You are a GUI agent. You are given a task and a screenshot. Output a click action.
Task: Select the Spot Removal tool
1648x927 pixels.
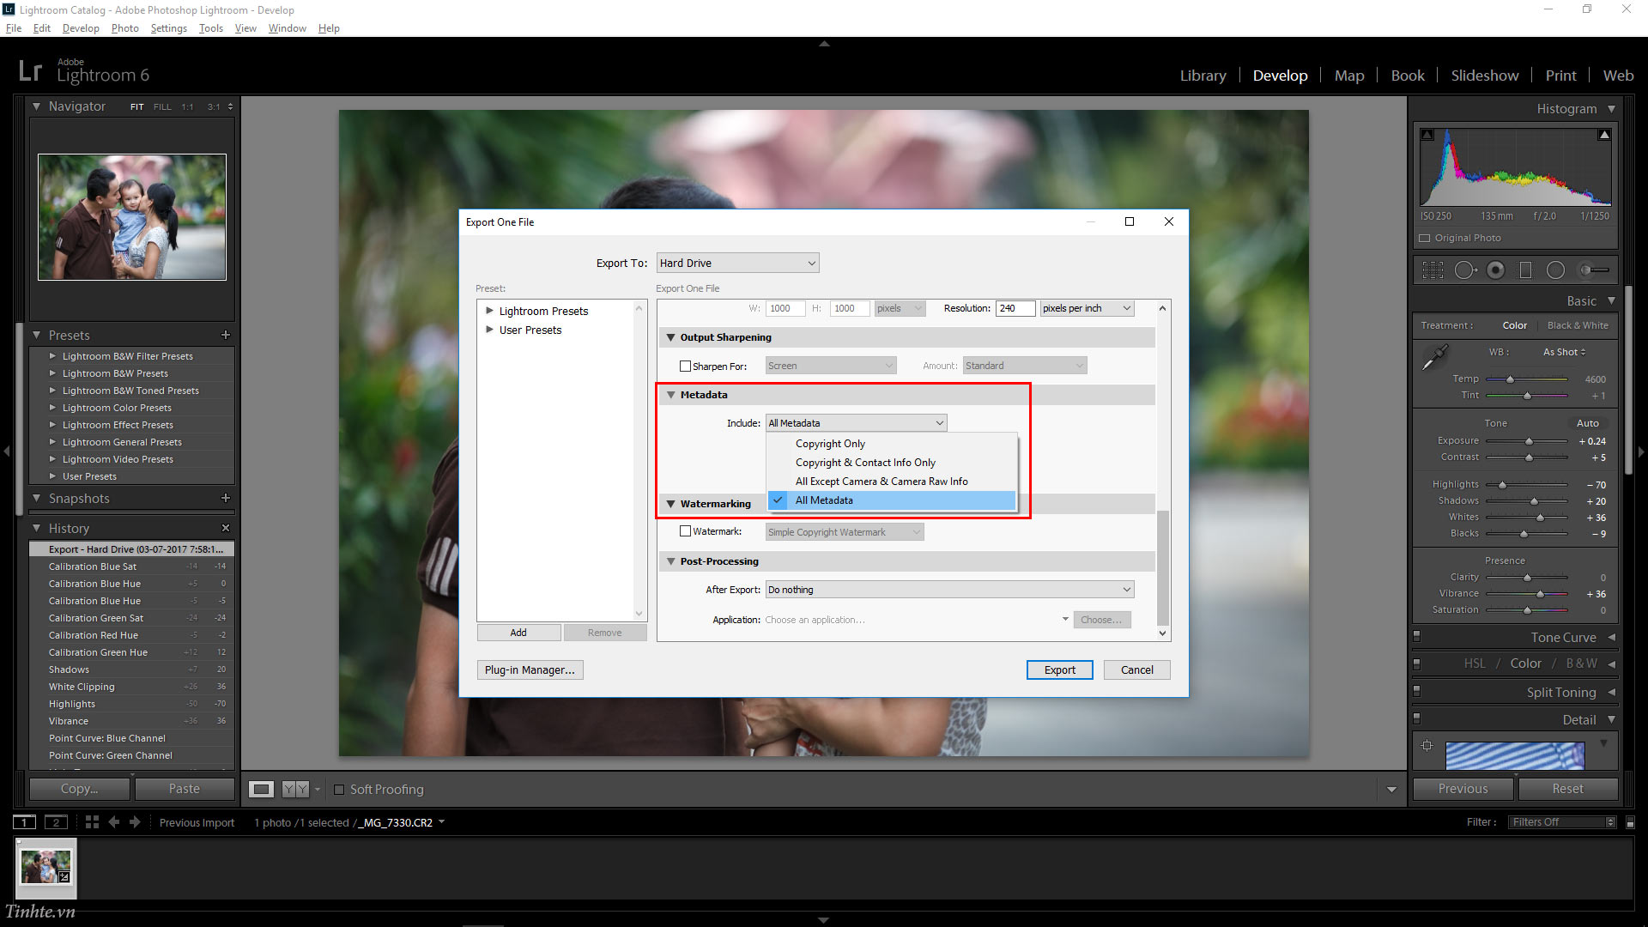1465,270
